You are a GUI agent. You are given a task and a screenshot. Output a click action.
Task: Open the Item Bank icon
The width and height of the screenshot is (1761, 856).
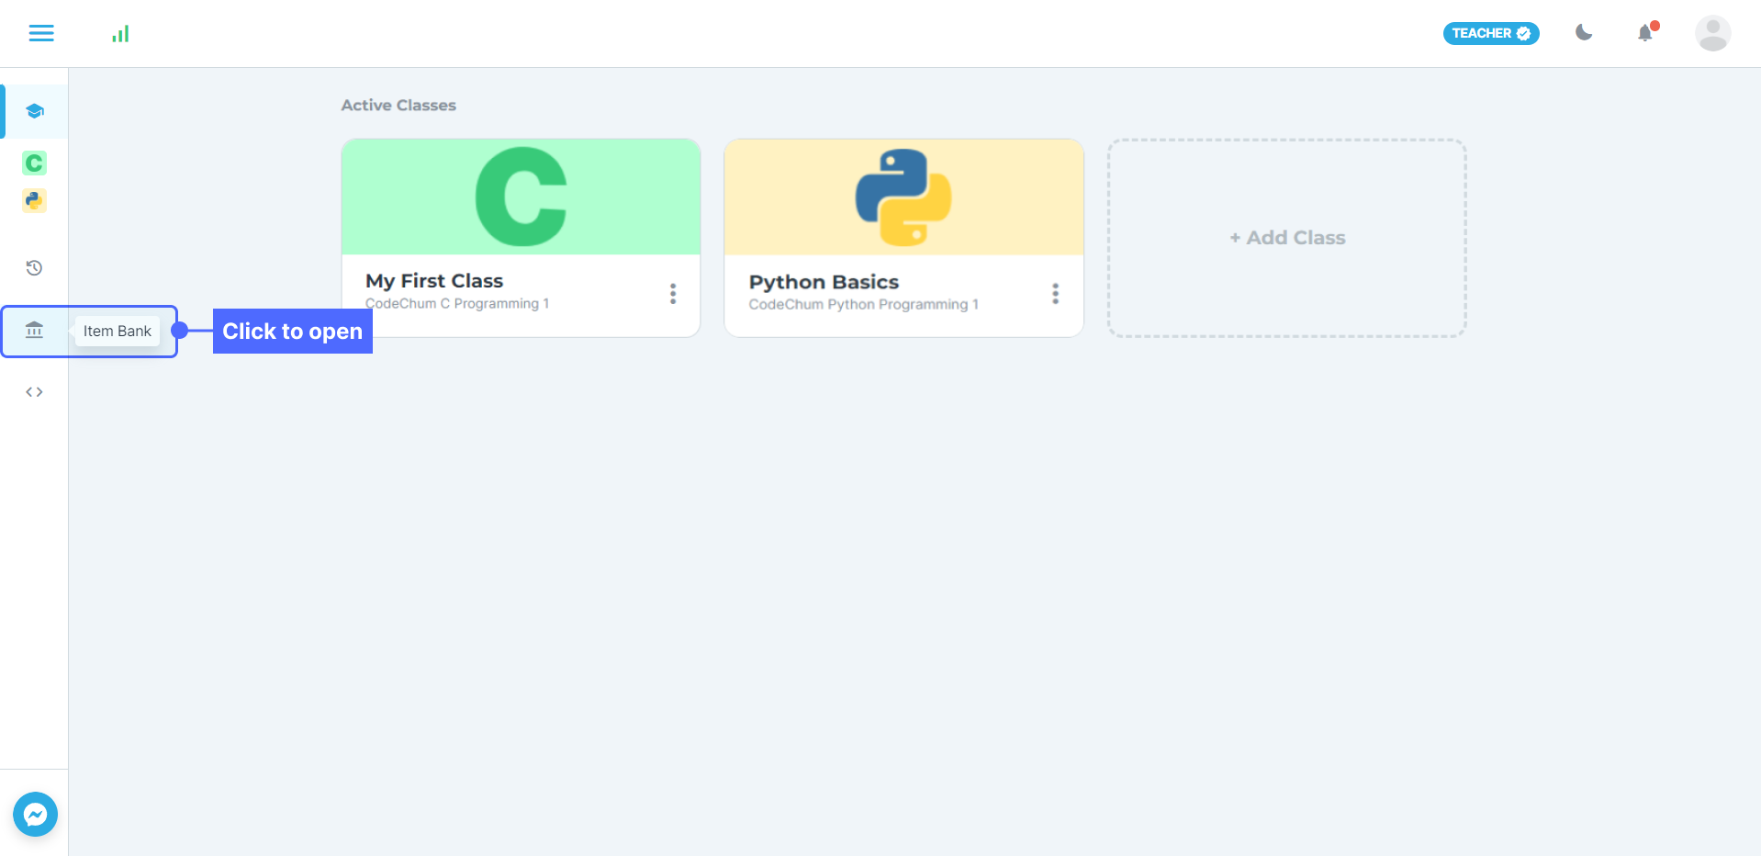[x=34, y=331]
